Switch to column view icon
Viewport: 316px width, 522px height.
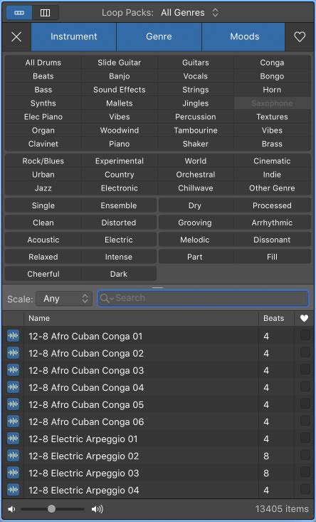click(x=45, y=13)
